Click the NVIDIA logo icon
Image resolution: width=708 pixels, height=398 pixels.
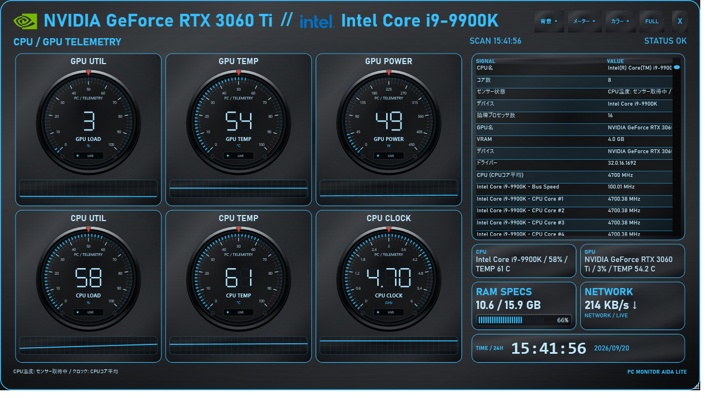coord(25,21)
